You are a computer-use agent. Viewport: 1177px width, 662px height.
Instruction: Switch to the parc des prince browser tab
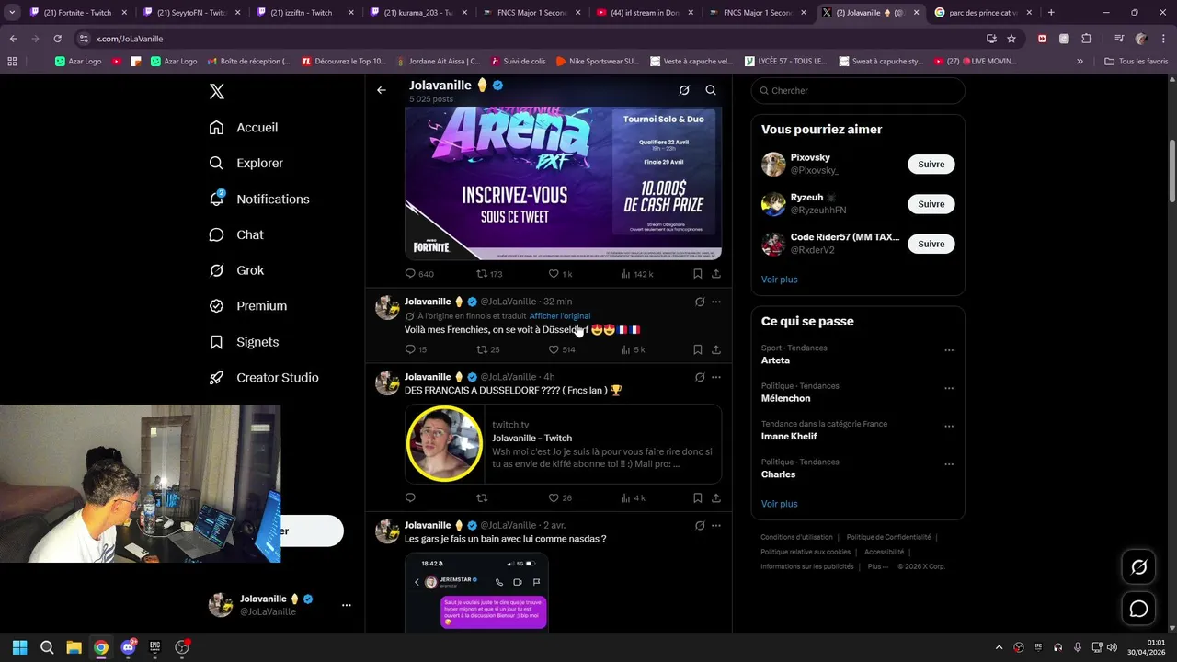point(981,13)
